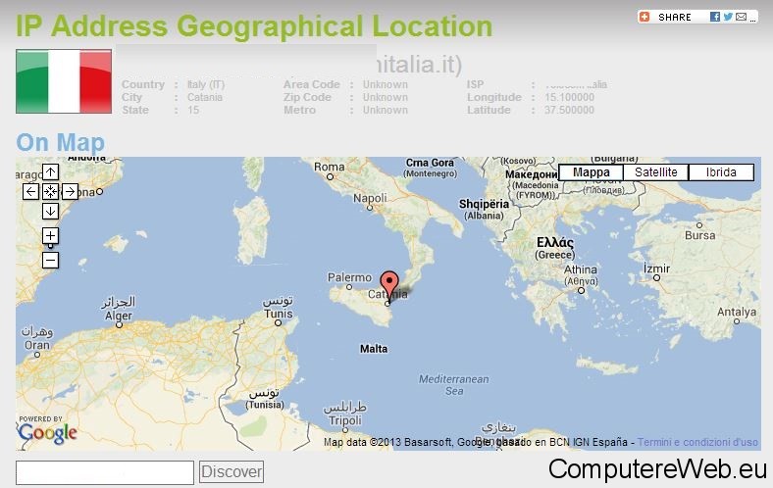Click the Oran city label on map

(x=37, y=345)
